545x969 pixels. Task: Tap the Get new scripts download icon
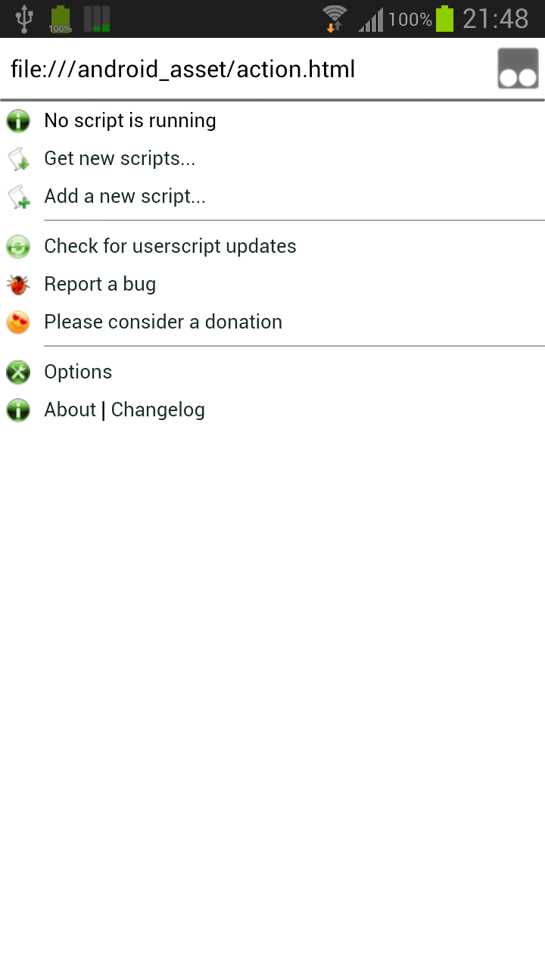coord(18,159)
